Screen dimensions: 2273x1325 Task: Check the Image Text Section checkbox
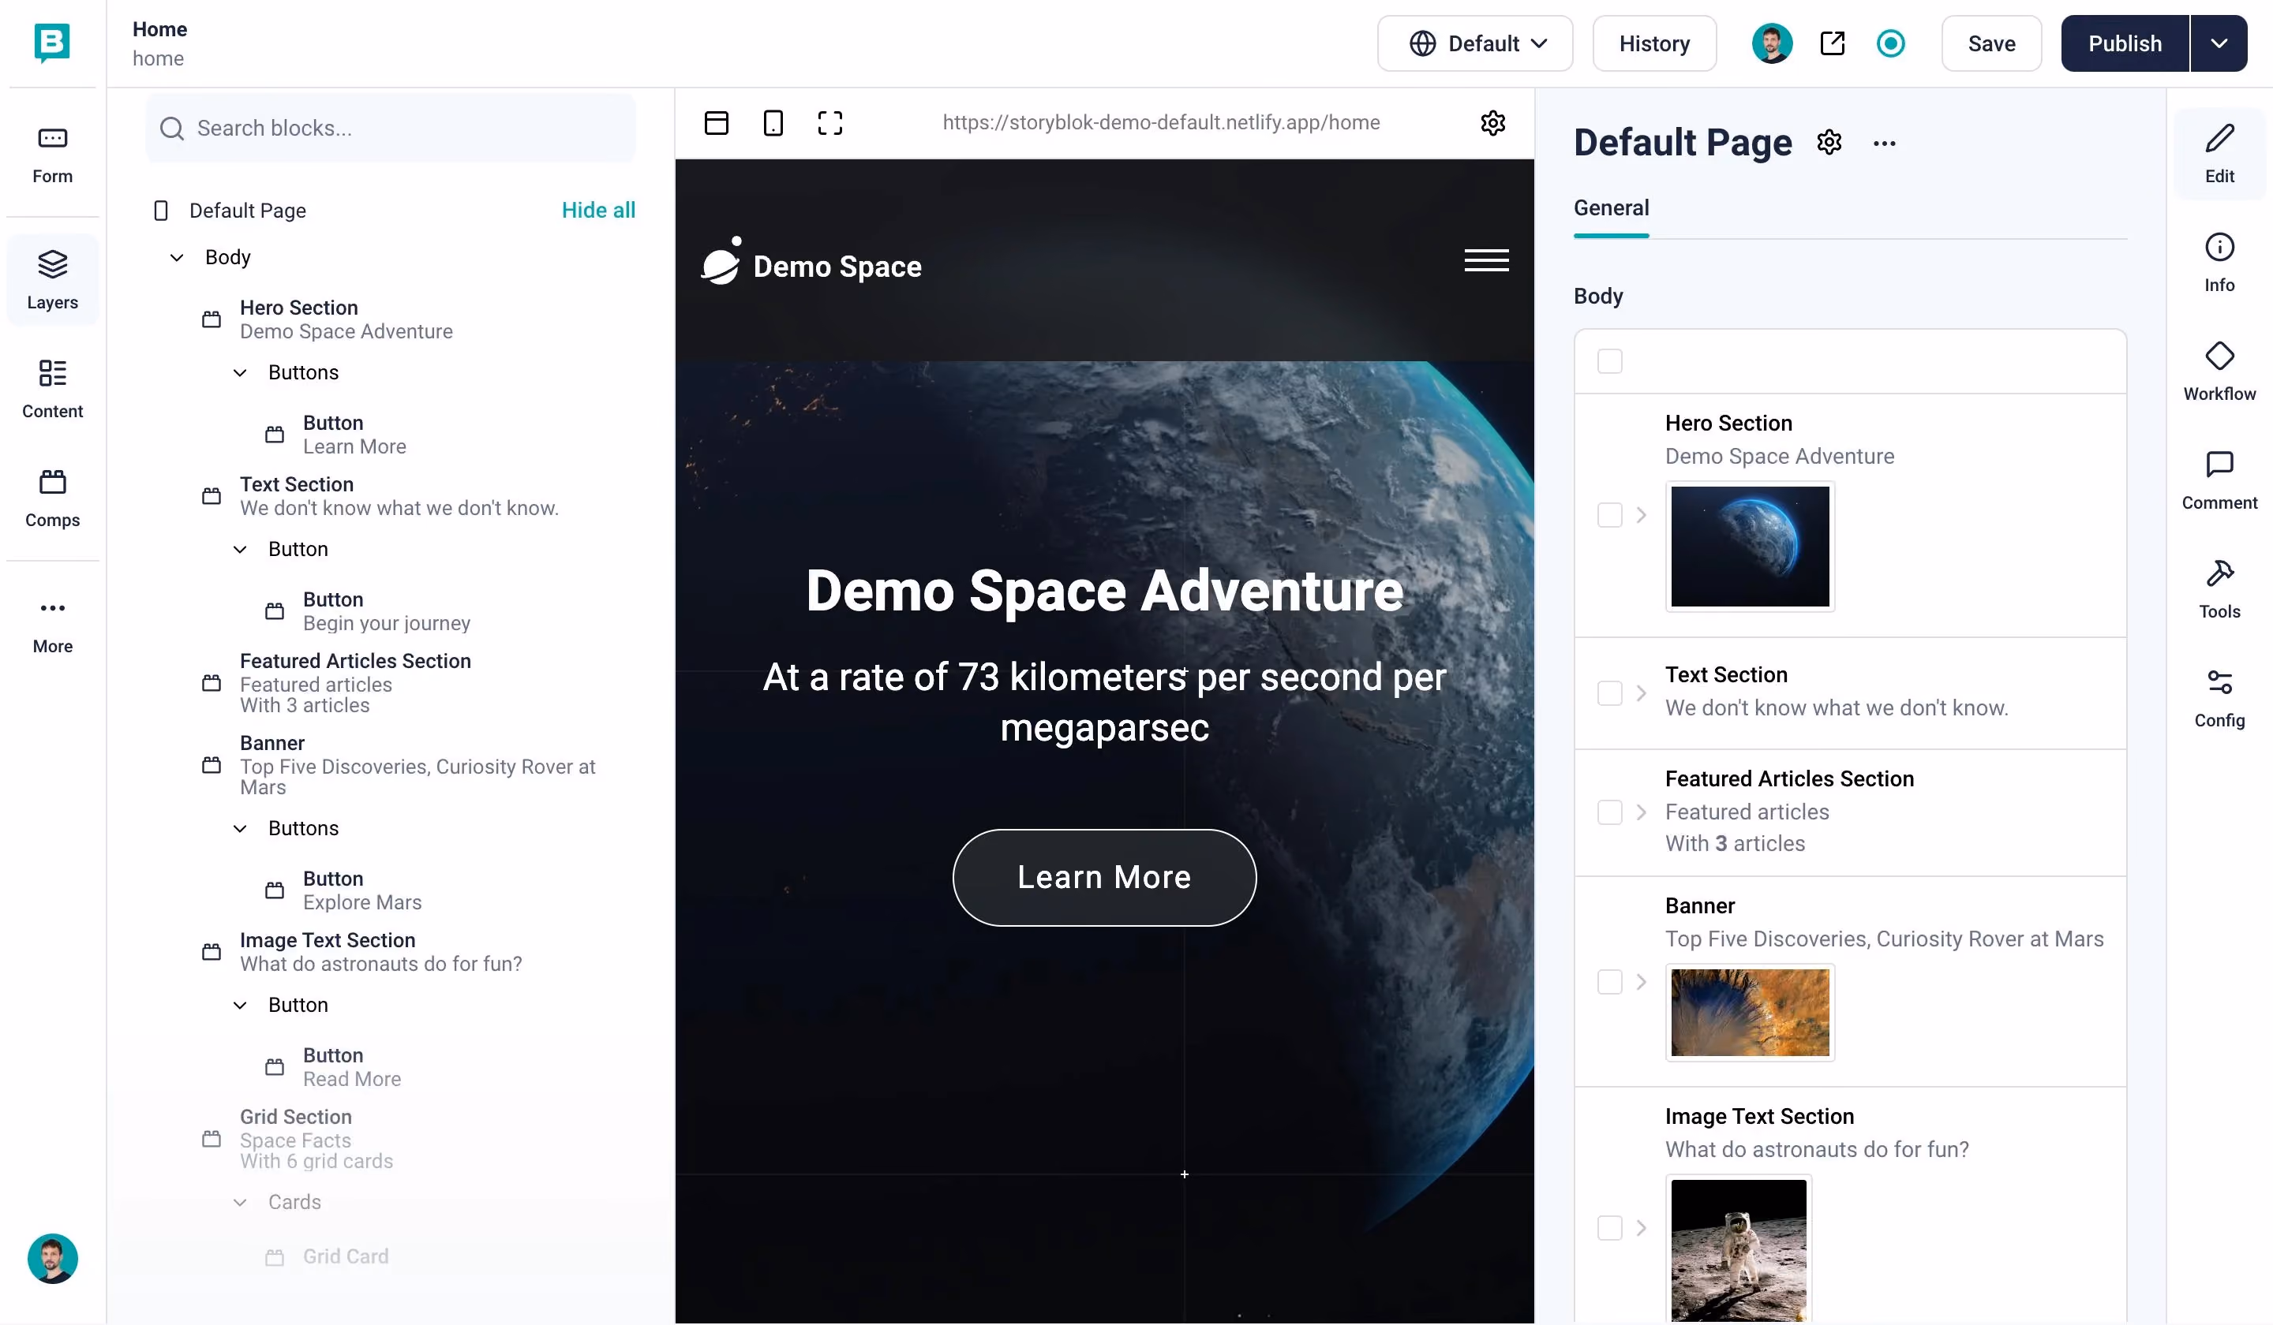click(x=1609, y=1228)
